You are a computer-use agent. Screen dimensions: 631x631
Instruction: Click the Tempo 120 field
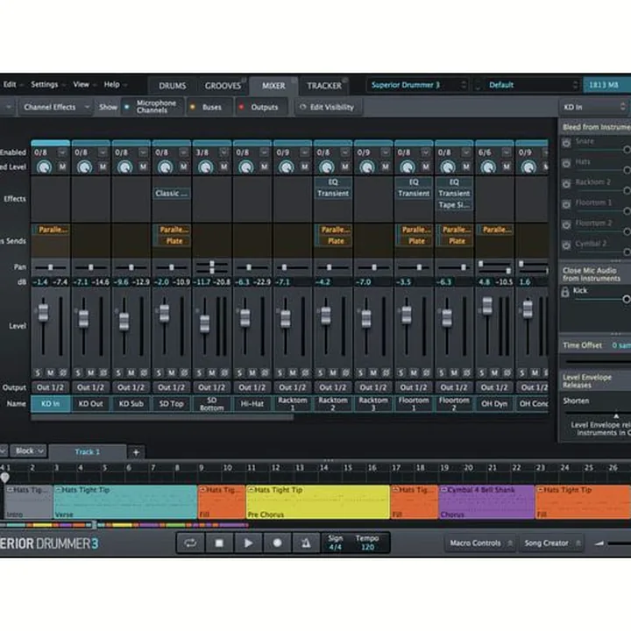(367, 542)
